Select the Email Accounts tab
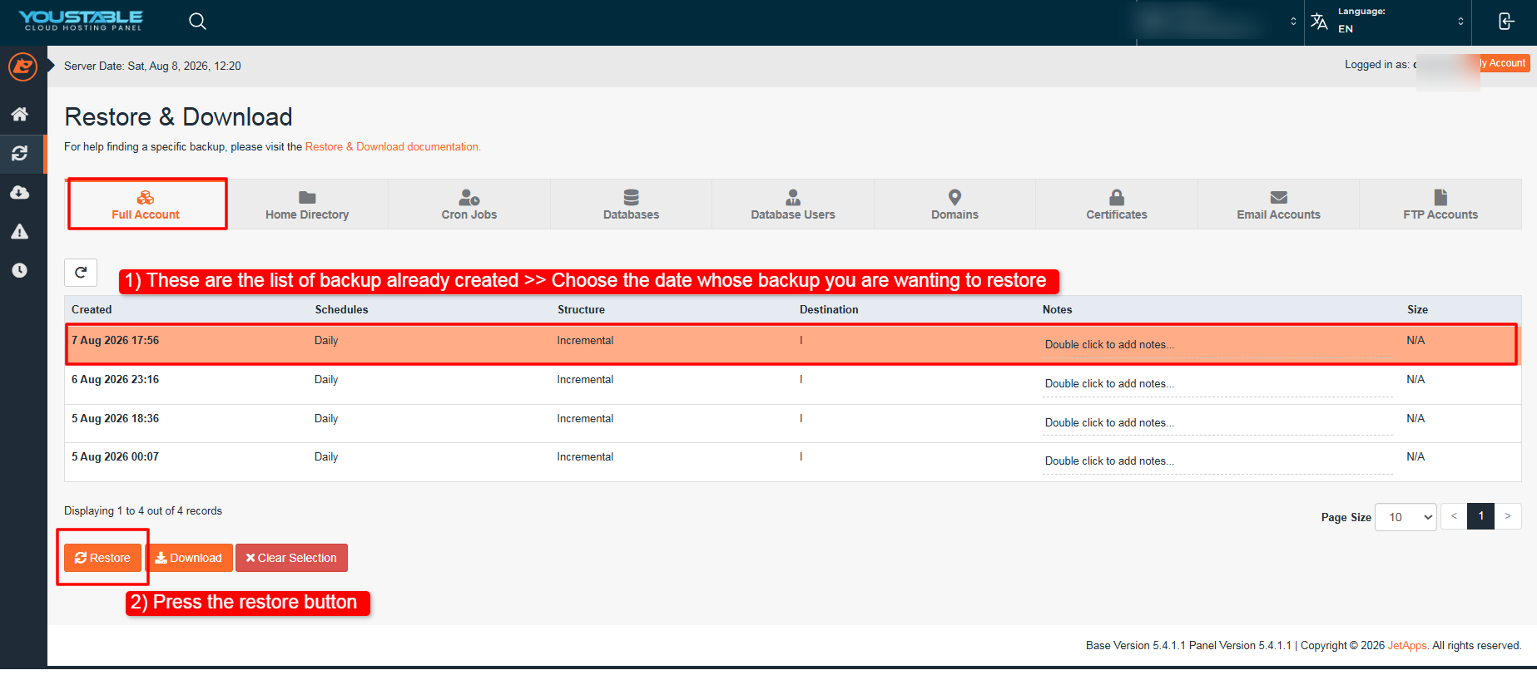Screen dimensions: 1537x675 (1278, 204)
